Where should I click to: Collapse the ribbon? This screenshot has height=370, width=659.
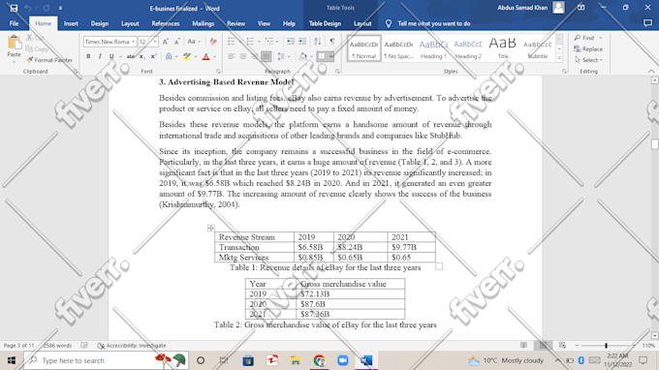pyautogui.click(x=651, y=72)
